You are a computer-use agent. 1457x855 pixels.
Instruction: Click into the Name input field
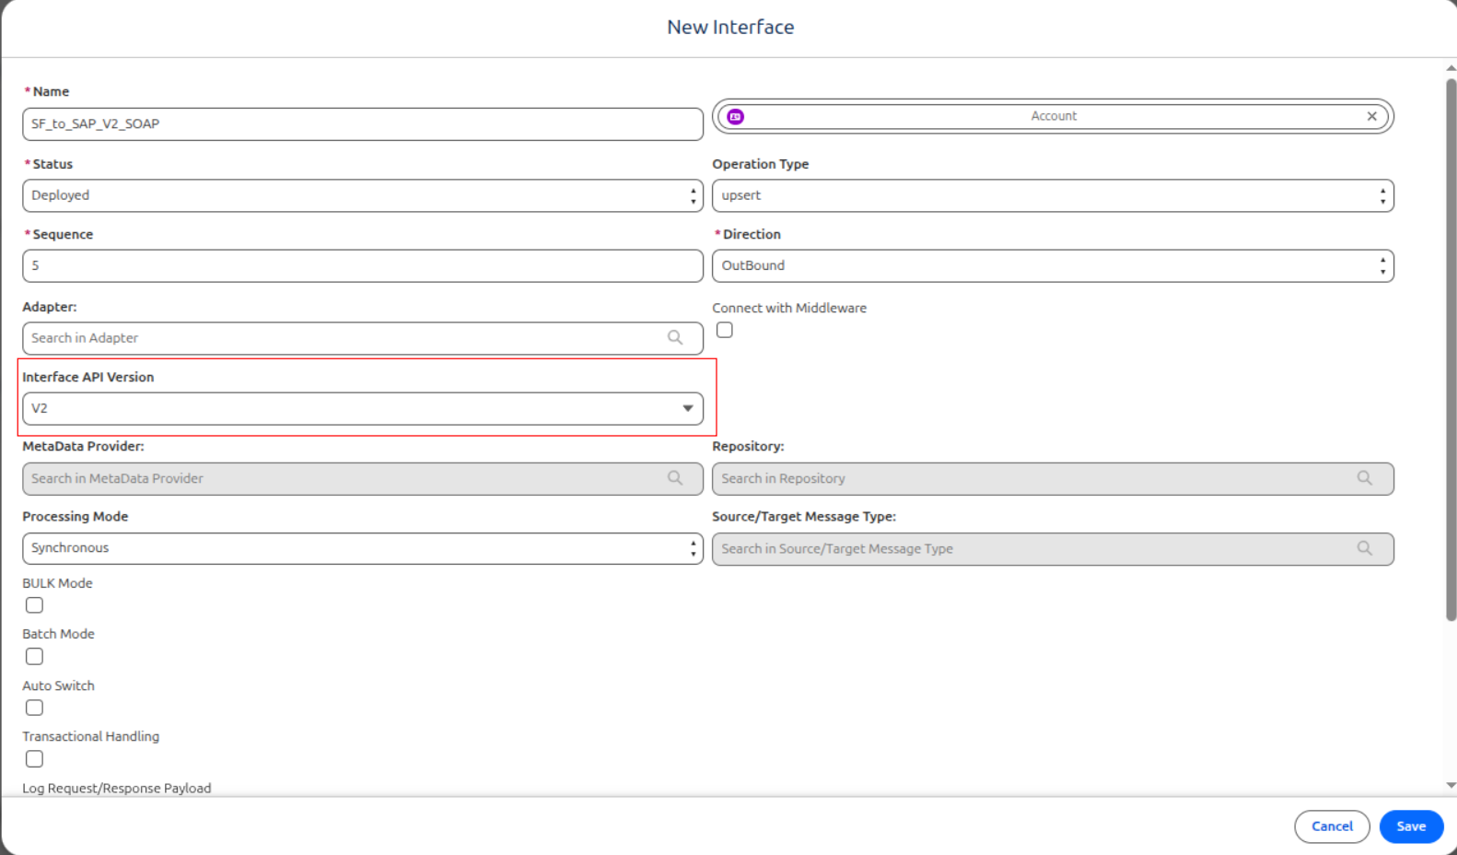pyautogui.click(x=363, y=124)
